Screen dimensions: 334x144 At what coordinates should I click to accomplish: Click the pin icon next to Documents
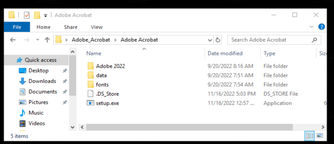point(65,92)
